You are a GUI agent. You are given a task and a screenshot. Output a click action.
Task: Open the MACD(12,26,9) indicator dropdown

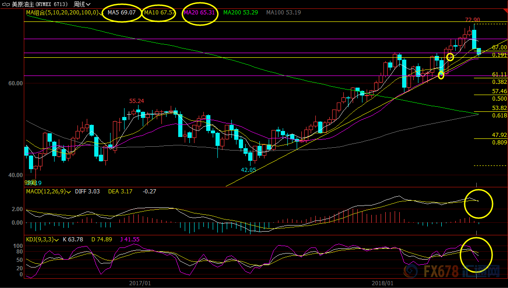click(x=69, y=192)
